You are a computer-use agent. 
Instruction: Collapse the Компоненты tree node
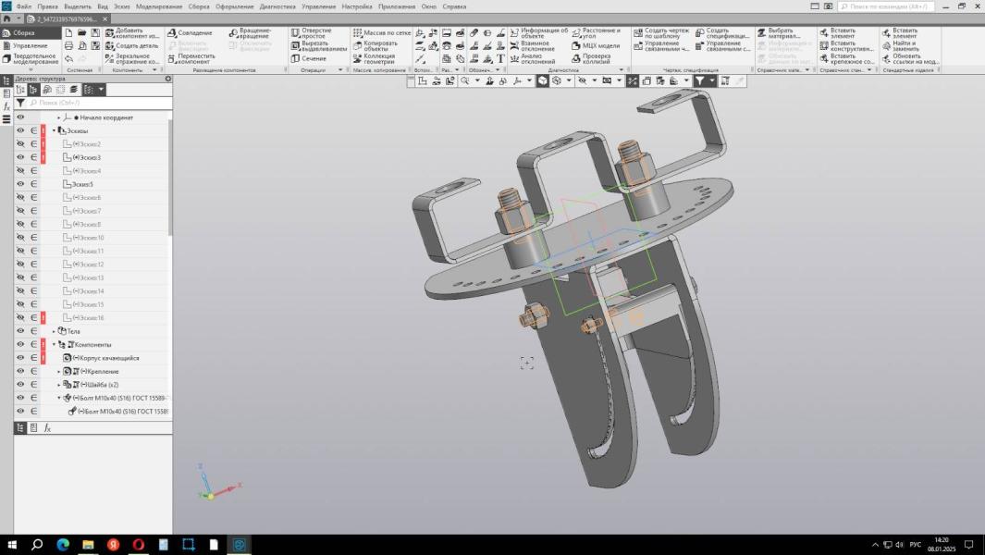(x=54, y=344)
